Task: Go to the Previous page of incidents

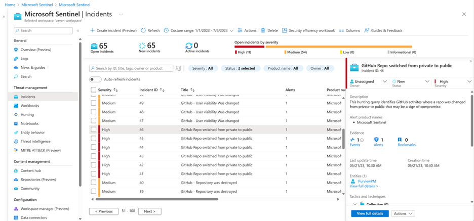Action: click(x=104, y=211)
